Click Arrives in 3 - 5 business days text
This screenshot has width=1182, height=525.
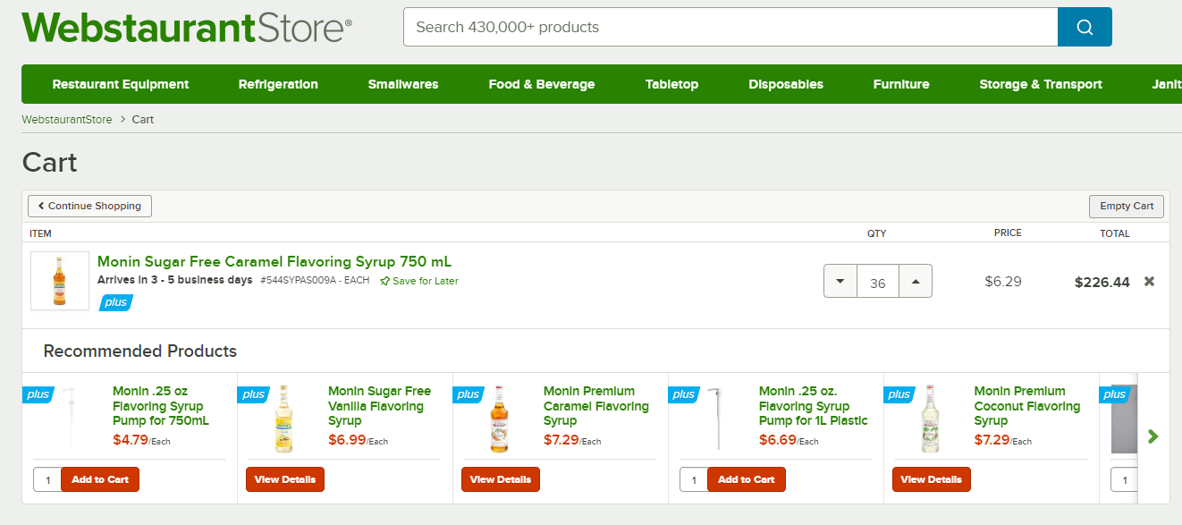tap(175, 280)
